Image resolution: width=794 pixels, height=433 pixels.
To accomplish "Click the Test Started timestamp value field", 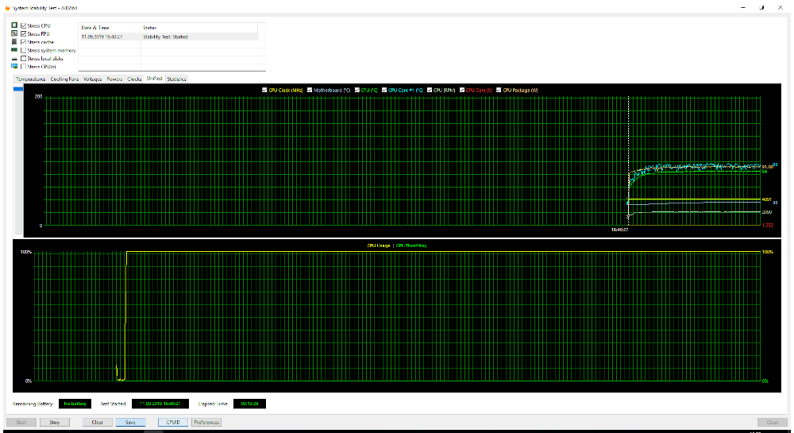I will (x=160, y=404).
